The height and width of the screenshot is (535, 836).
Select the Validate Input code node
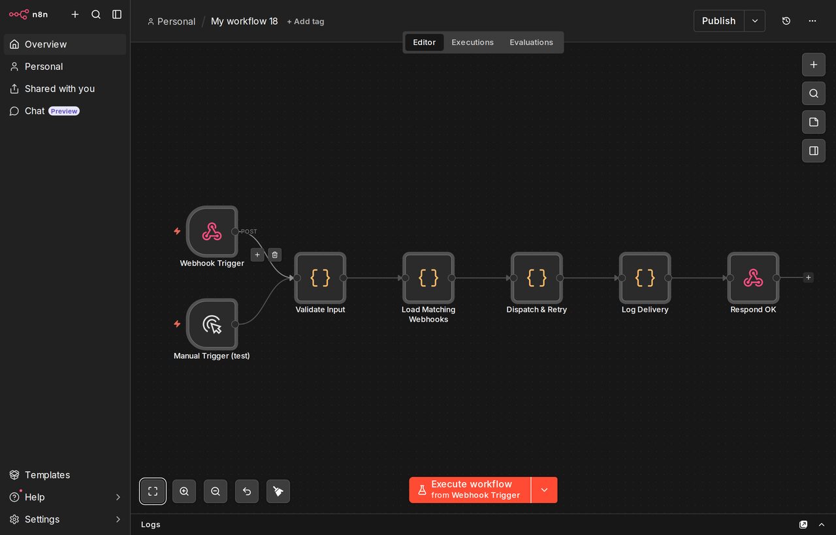click(320, 278)
